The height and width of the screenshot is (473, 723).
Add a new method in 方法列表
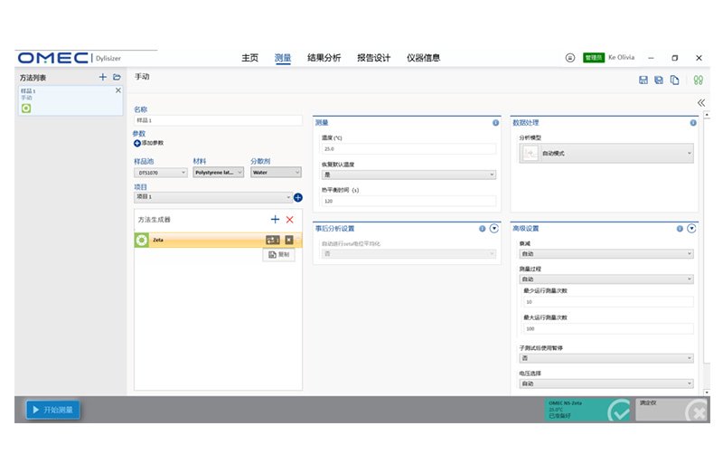pyautogui.click(x=103, y=78)
